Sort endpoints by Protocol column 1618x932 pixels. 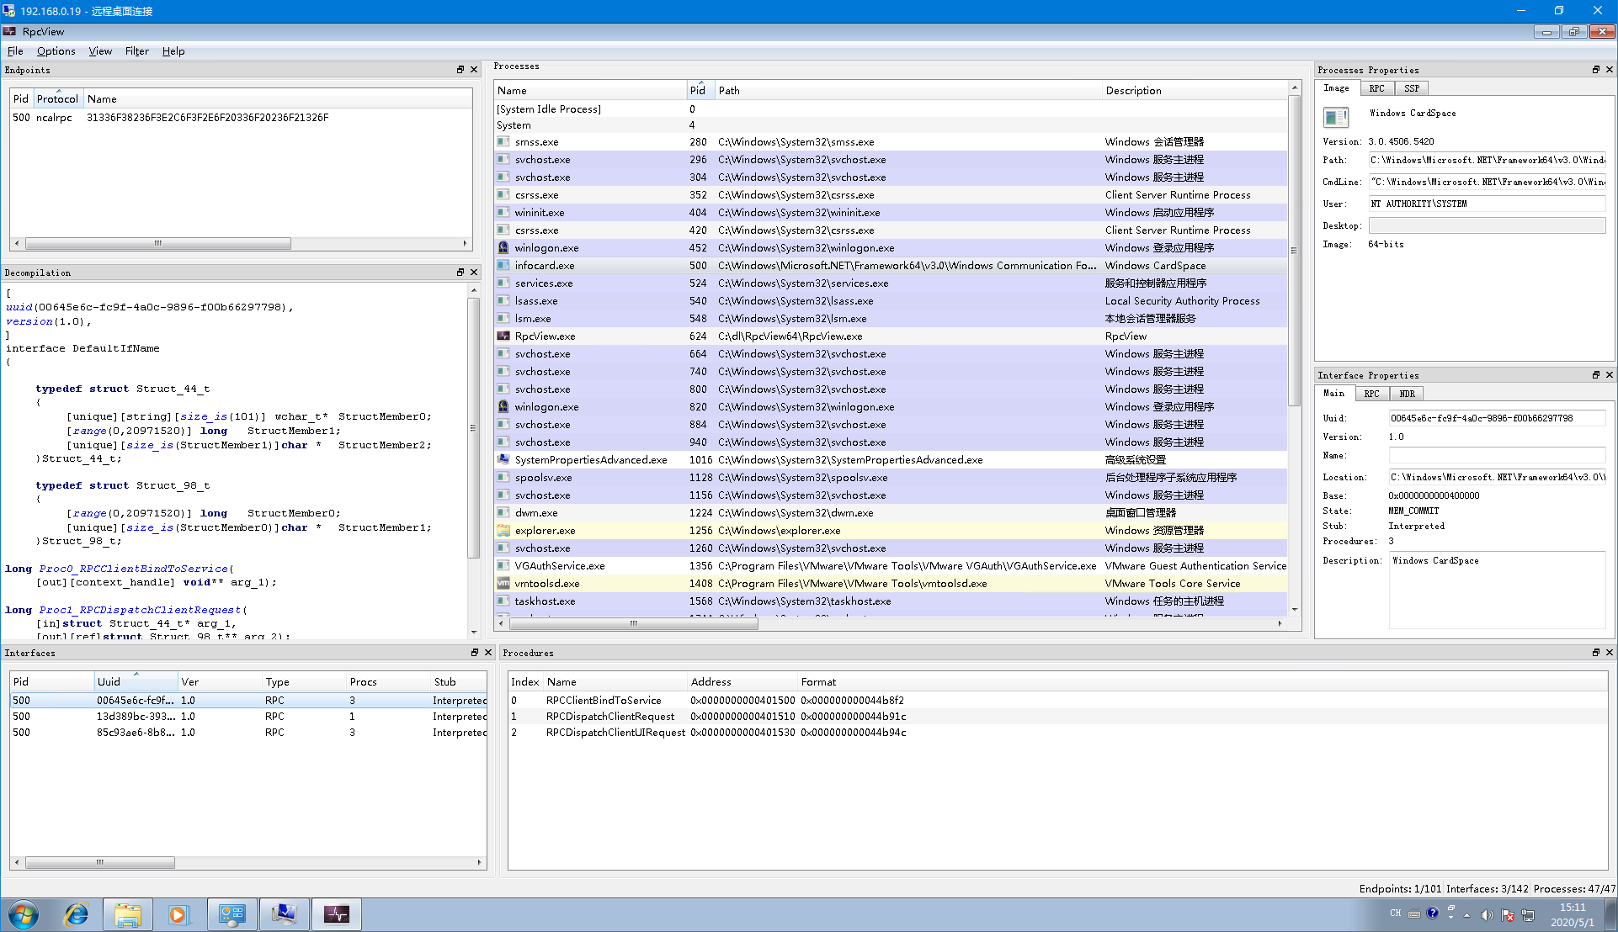point(57,99)
